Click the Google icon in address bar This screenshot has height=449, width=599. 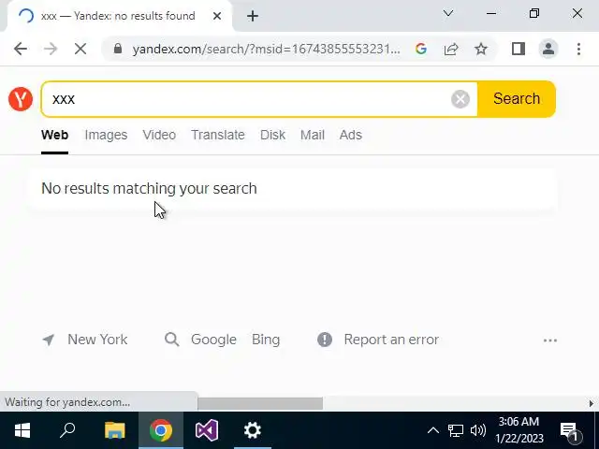point(421,49)
